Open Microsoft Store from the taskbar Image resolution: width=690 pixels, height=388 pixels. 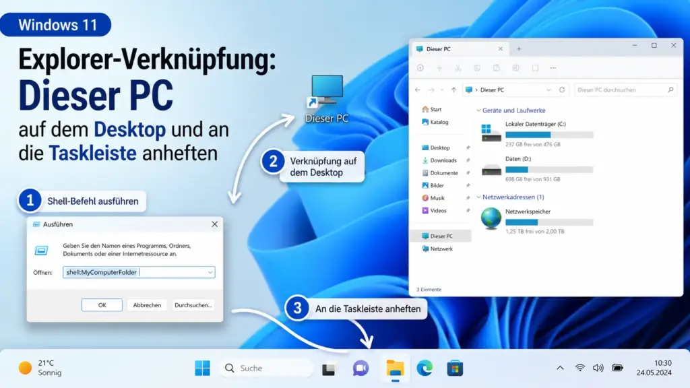point(455,368)
